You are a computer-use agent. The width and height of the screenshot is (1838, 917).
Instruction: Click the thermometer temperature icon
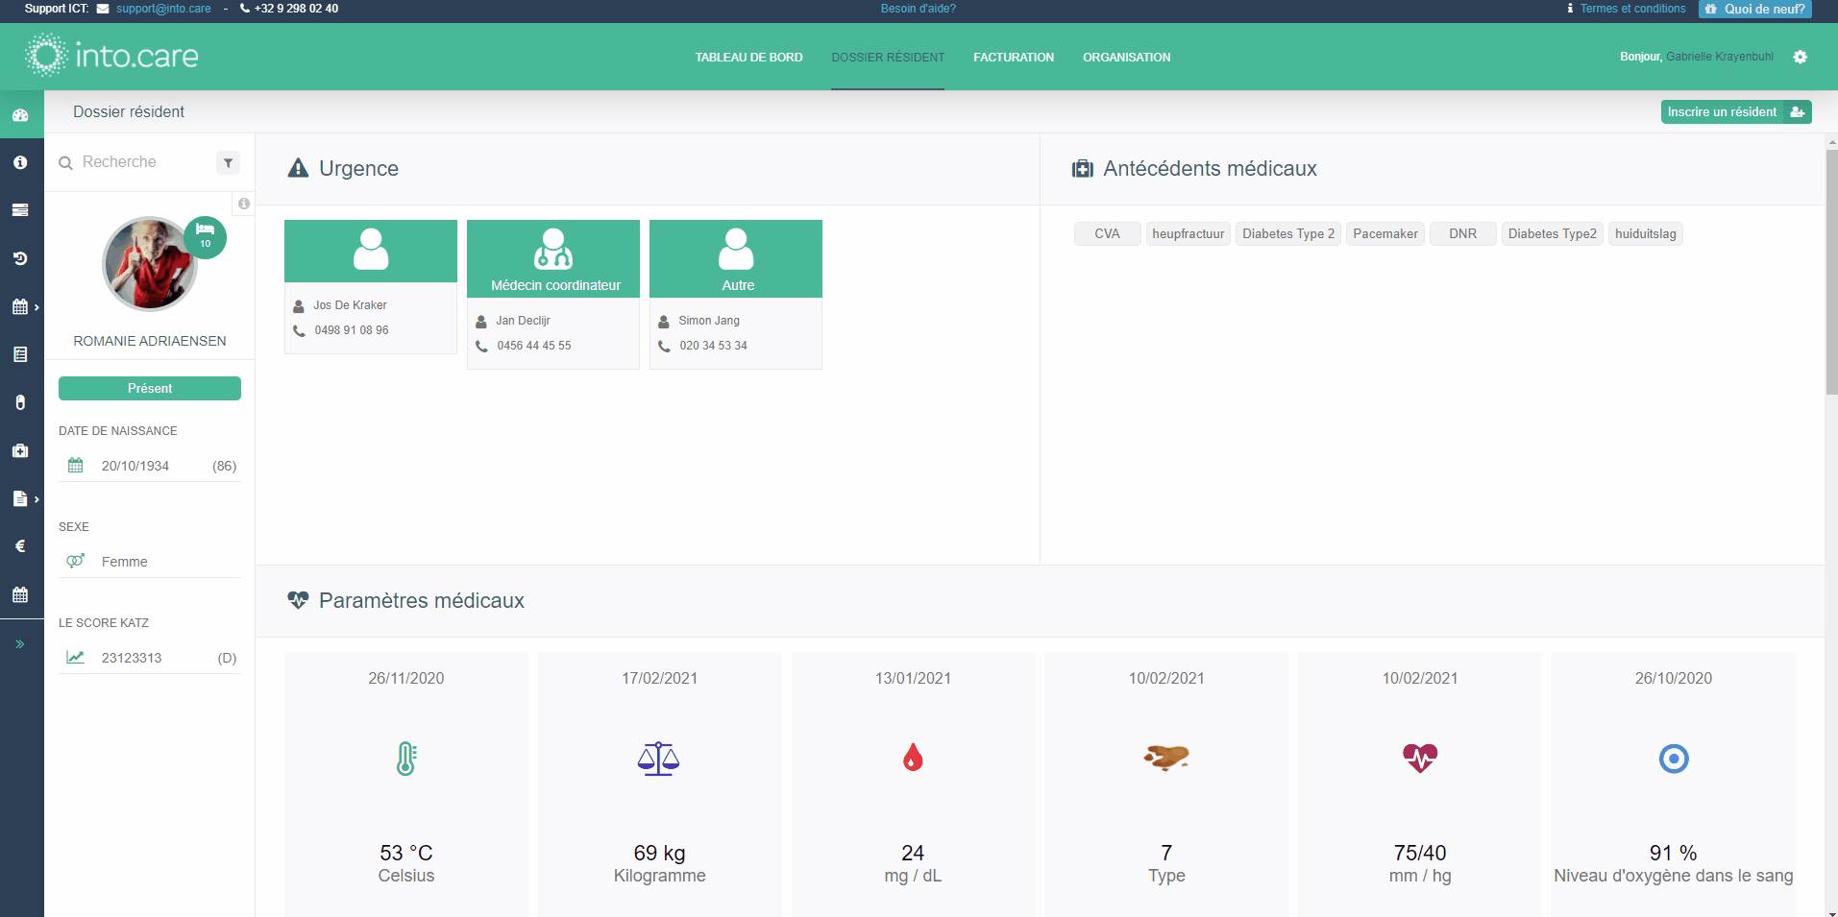[x=406, y=759]
